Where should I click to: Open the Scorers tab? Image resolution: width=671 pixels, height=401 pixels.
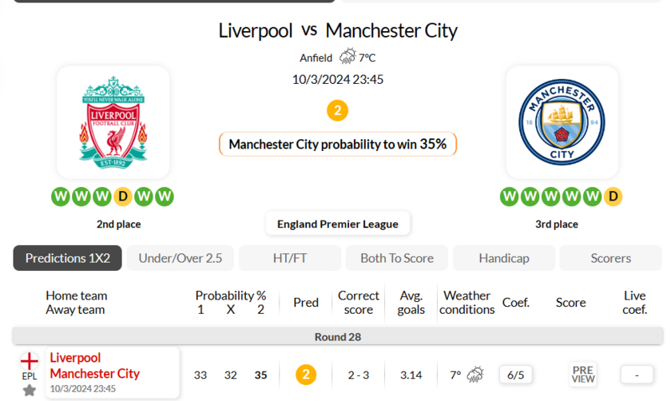pos(610,258)
